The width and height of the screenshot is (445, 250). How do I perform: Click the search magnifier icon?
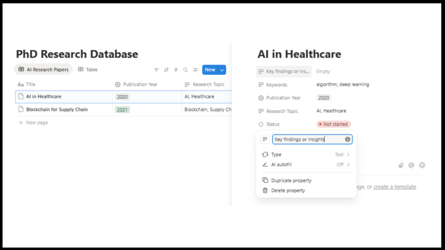(186, 70)
